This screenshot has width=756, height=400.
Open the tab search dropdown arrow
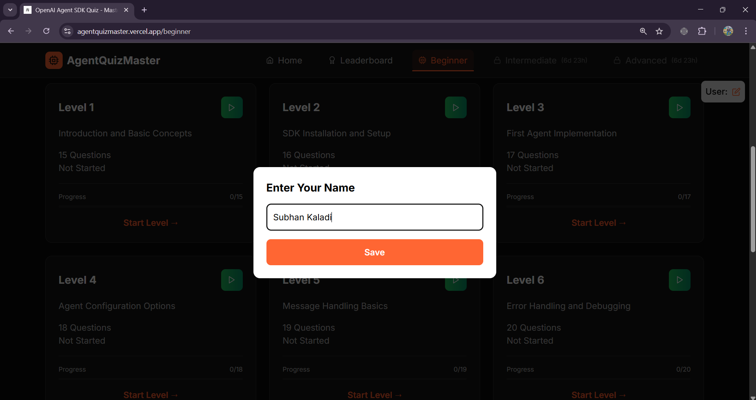tap(10, 10)
